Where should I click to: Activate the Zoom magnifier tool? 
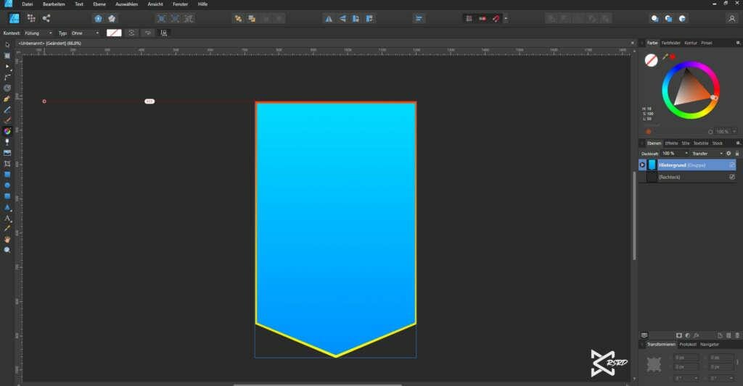(7, 249)
